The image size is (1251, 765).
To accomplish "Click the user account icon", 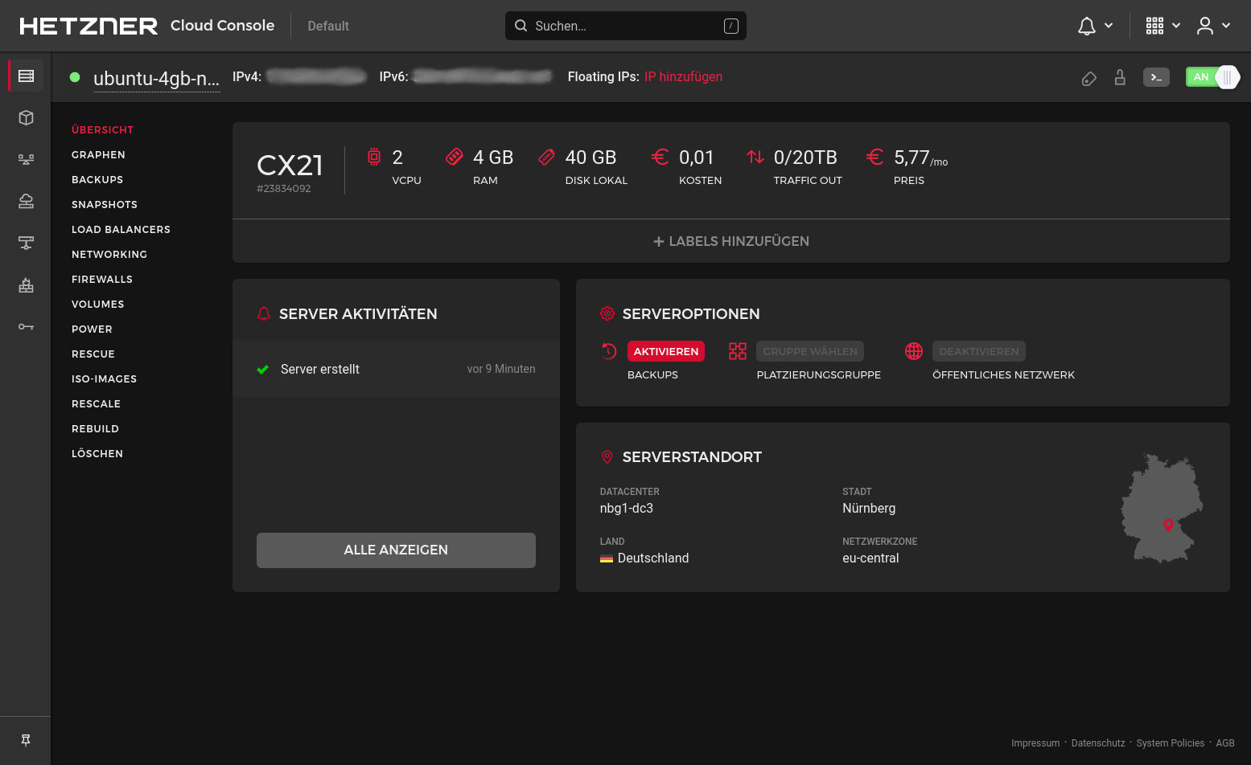I will [1204, 26].
